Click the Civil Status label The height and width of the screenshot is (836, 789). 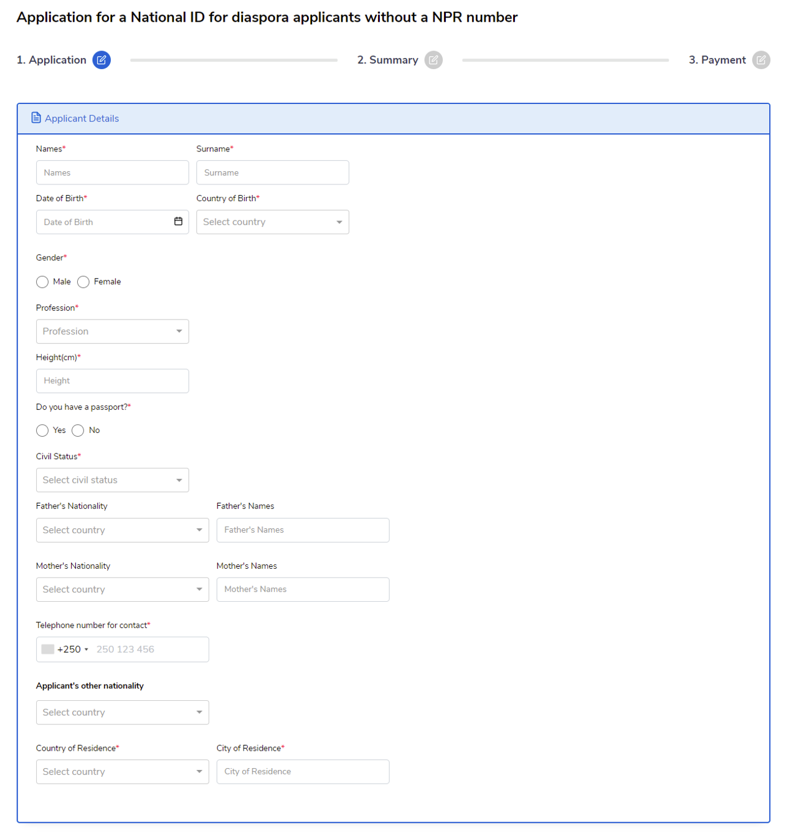pyautogui.click(x=59, y=457)
